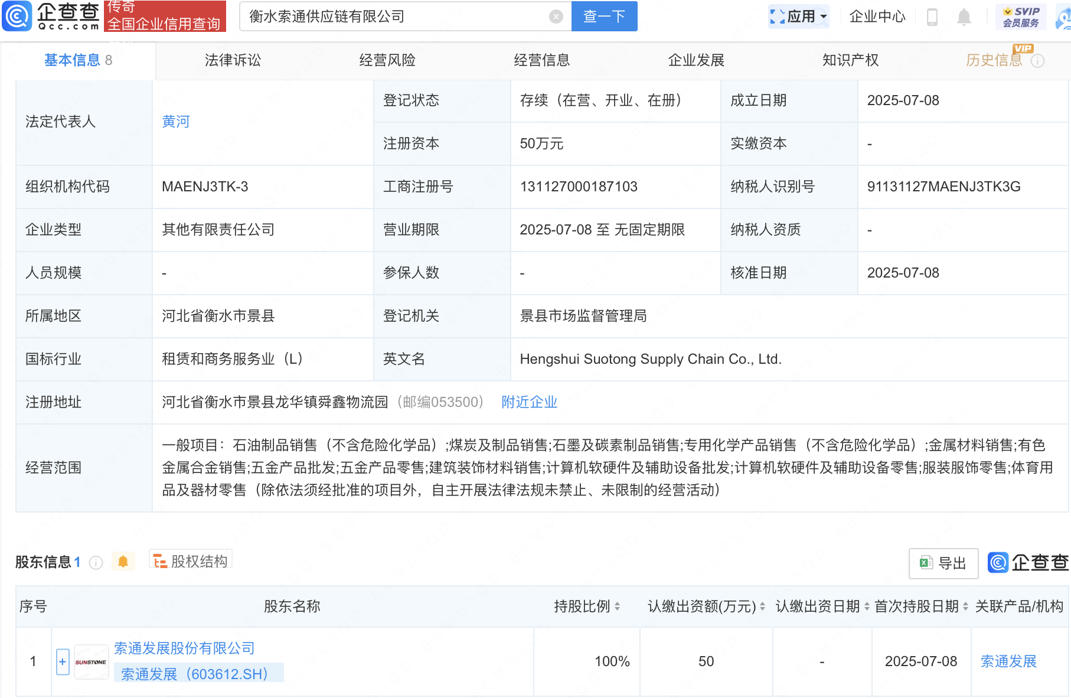
Task: Switch to the 法律诉讼 tab
Action: (233, 60)
